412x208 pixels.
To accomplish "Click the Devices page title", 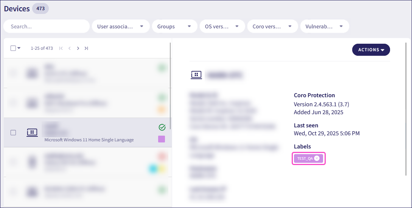I will point(17,9).
